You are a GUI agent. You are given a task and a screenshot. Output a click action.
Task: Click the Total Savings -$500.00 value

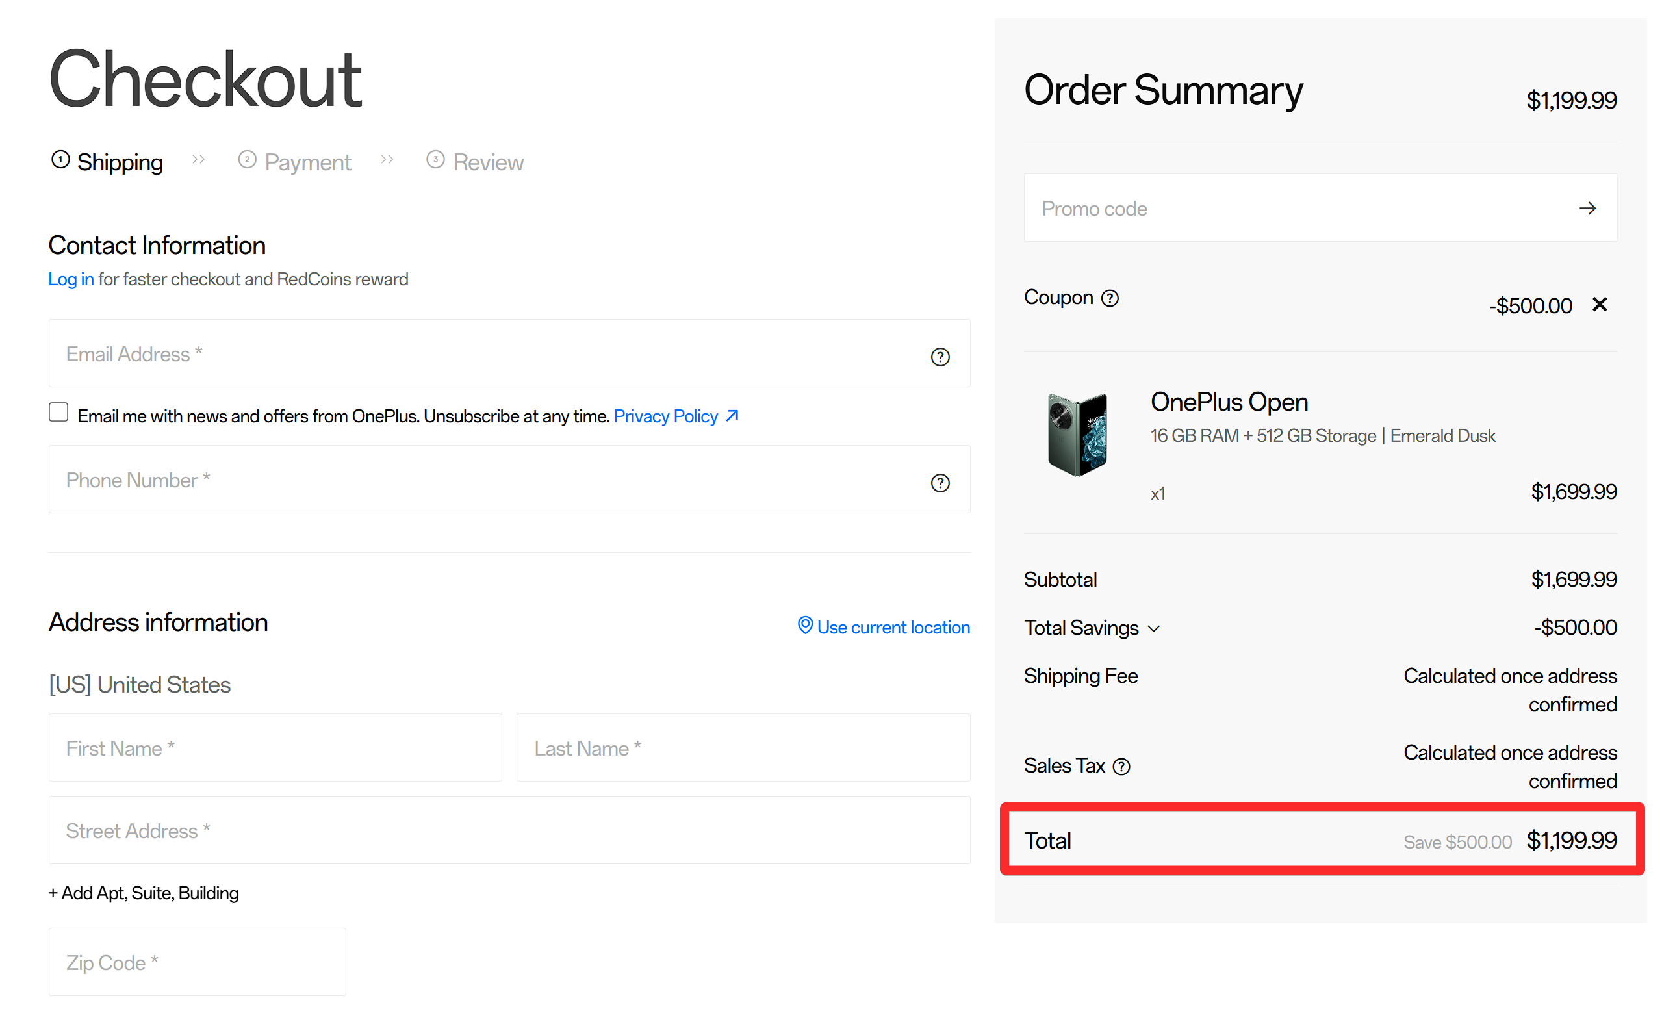point(1575,628)
